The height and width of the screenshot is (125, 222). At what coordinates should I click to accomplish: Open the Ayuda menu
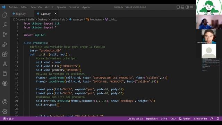[x=86, y=7]
